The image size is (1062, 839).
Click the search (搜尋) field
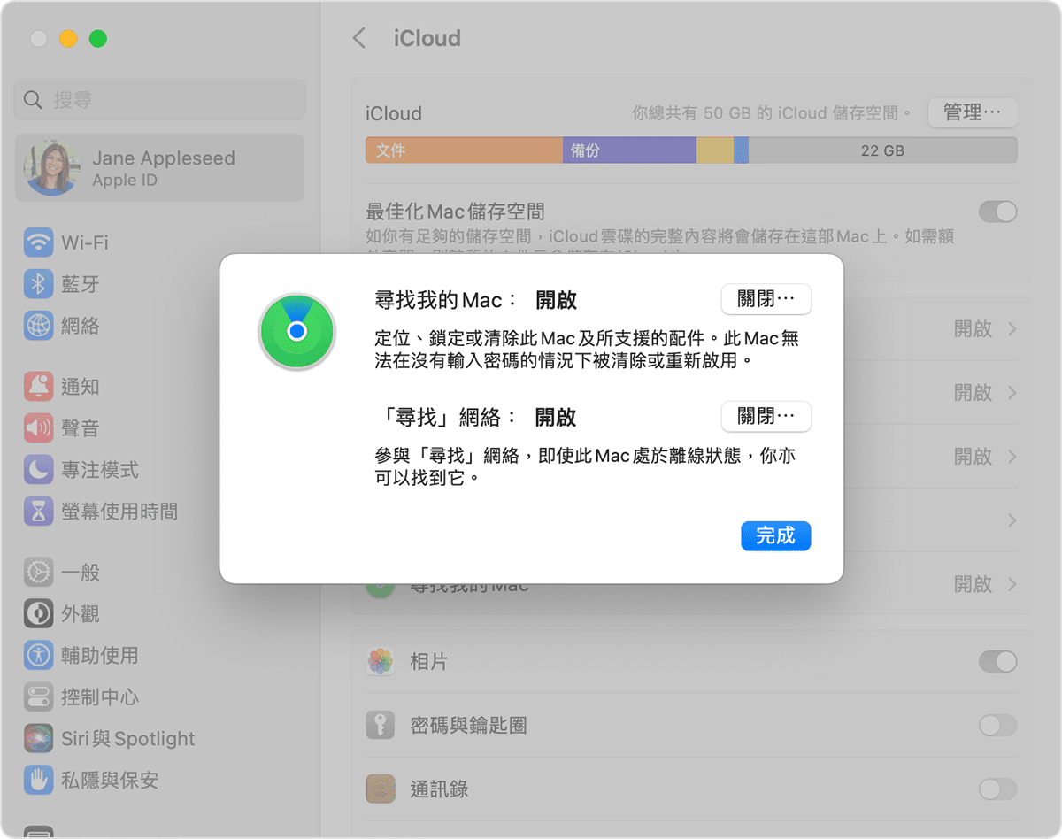(159, 100)
